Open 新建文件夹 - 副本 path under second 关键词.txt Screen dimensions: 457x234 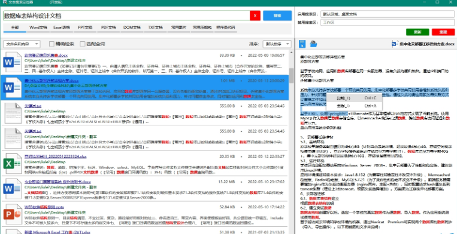click(60, 137)
